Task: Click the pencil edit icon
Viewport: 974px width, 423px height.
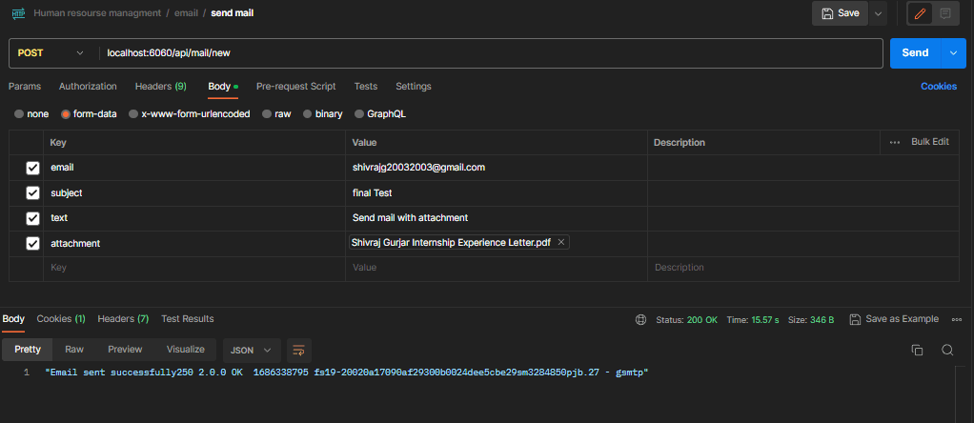Action: (920, 13)
